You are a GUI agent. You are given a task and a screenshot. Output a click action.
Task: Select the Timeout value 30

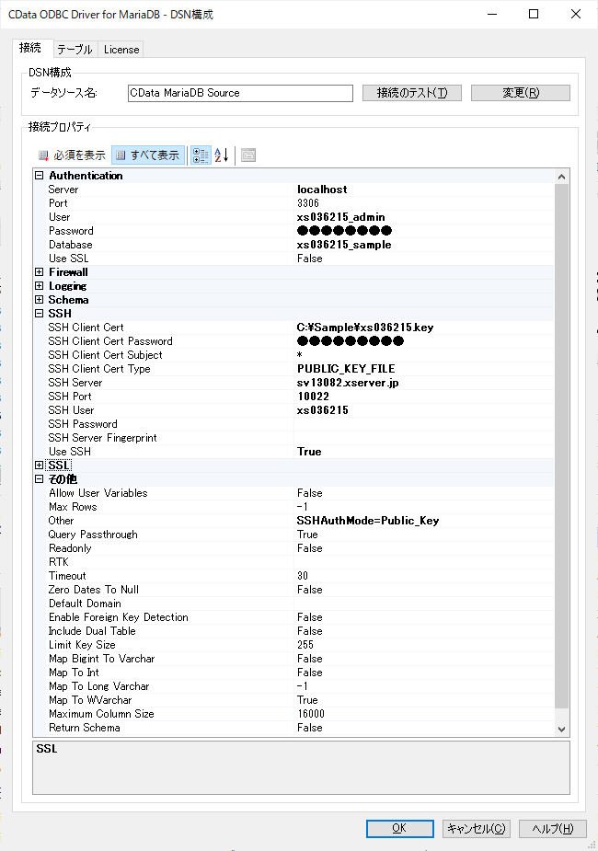point(303,576)
